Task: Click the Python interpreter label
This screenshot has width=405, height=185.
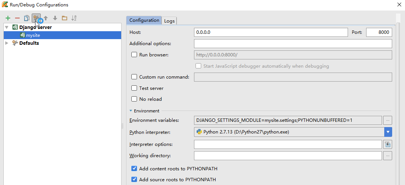Action: pyautogui.click(x=150, y=132)
